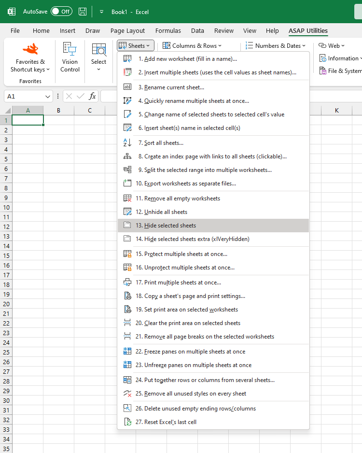This screenshot has height=453, width=362.
Task: Click the Insert multiple sheets icon
Action: 127,72
